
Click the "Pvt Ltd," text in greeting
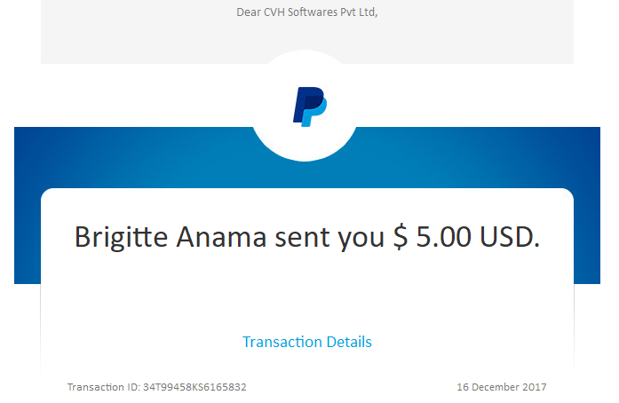point(360,12)
